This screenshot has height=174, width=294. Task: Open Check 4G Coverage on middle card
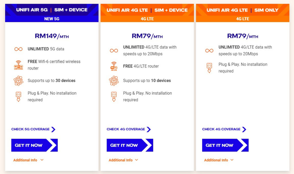pos(126,129)
